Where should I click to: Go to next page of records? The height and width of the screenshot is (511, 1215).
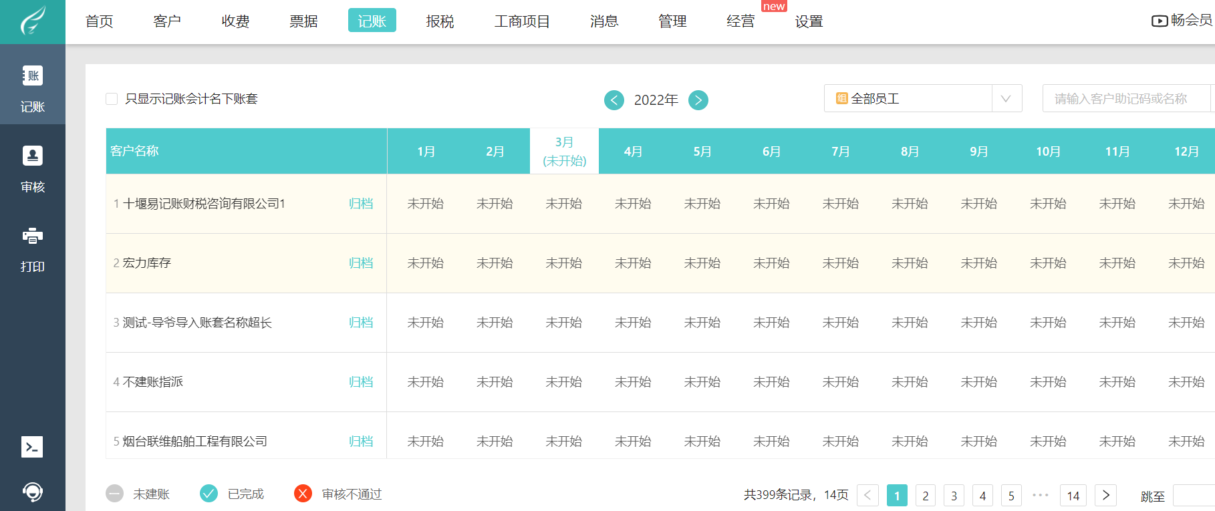1106,495
